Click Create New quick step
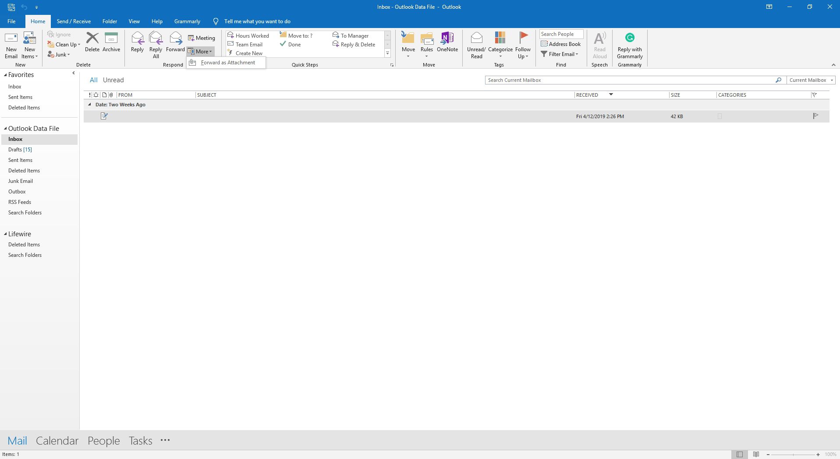Image resolution: width=840 pixels, height=459 pixels. [245, 53]
